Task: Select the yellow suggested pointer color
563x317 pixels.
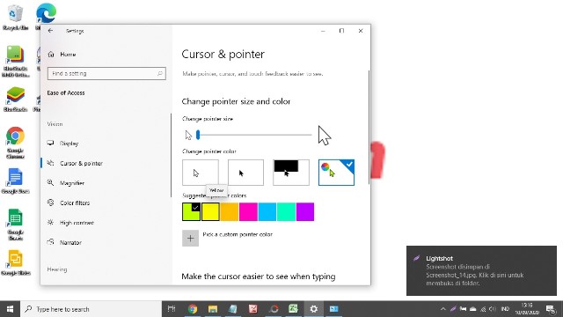Action: [210, 211]
